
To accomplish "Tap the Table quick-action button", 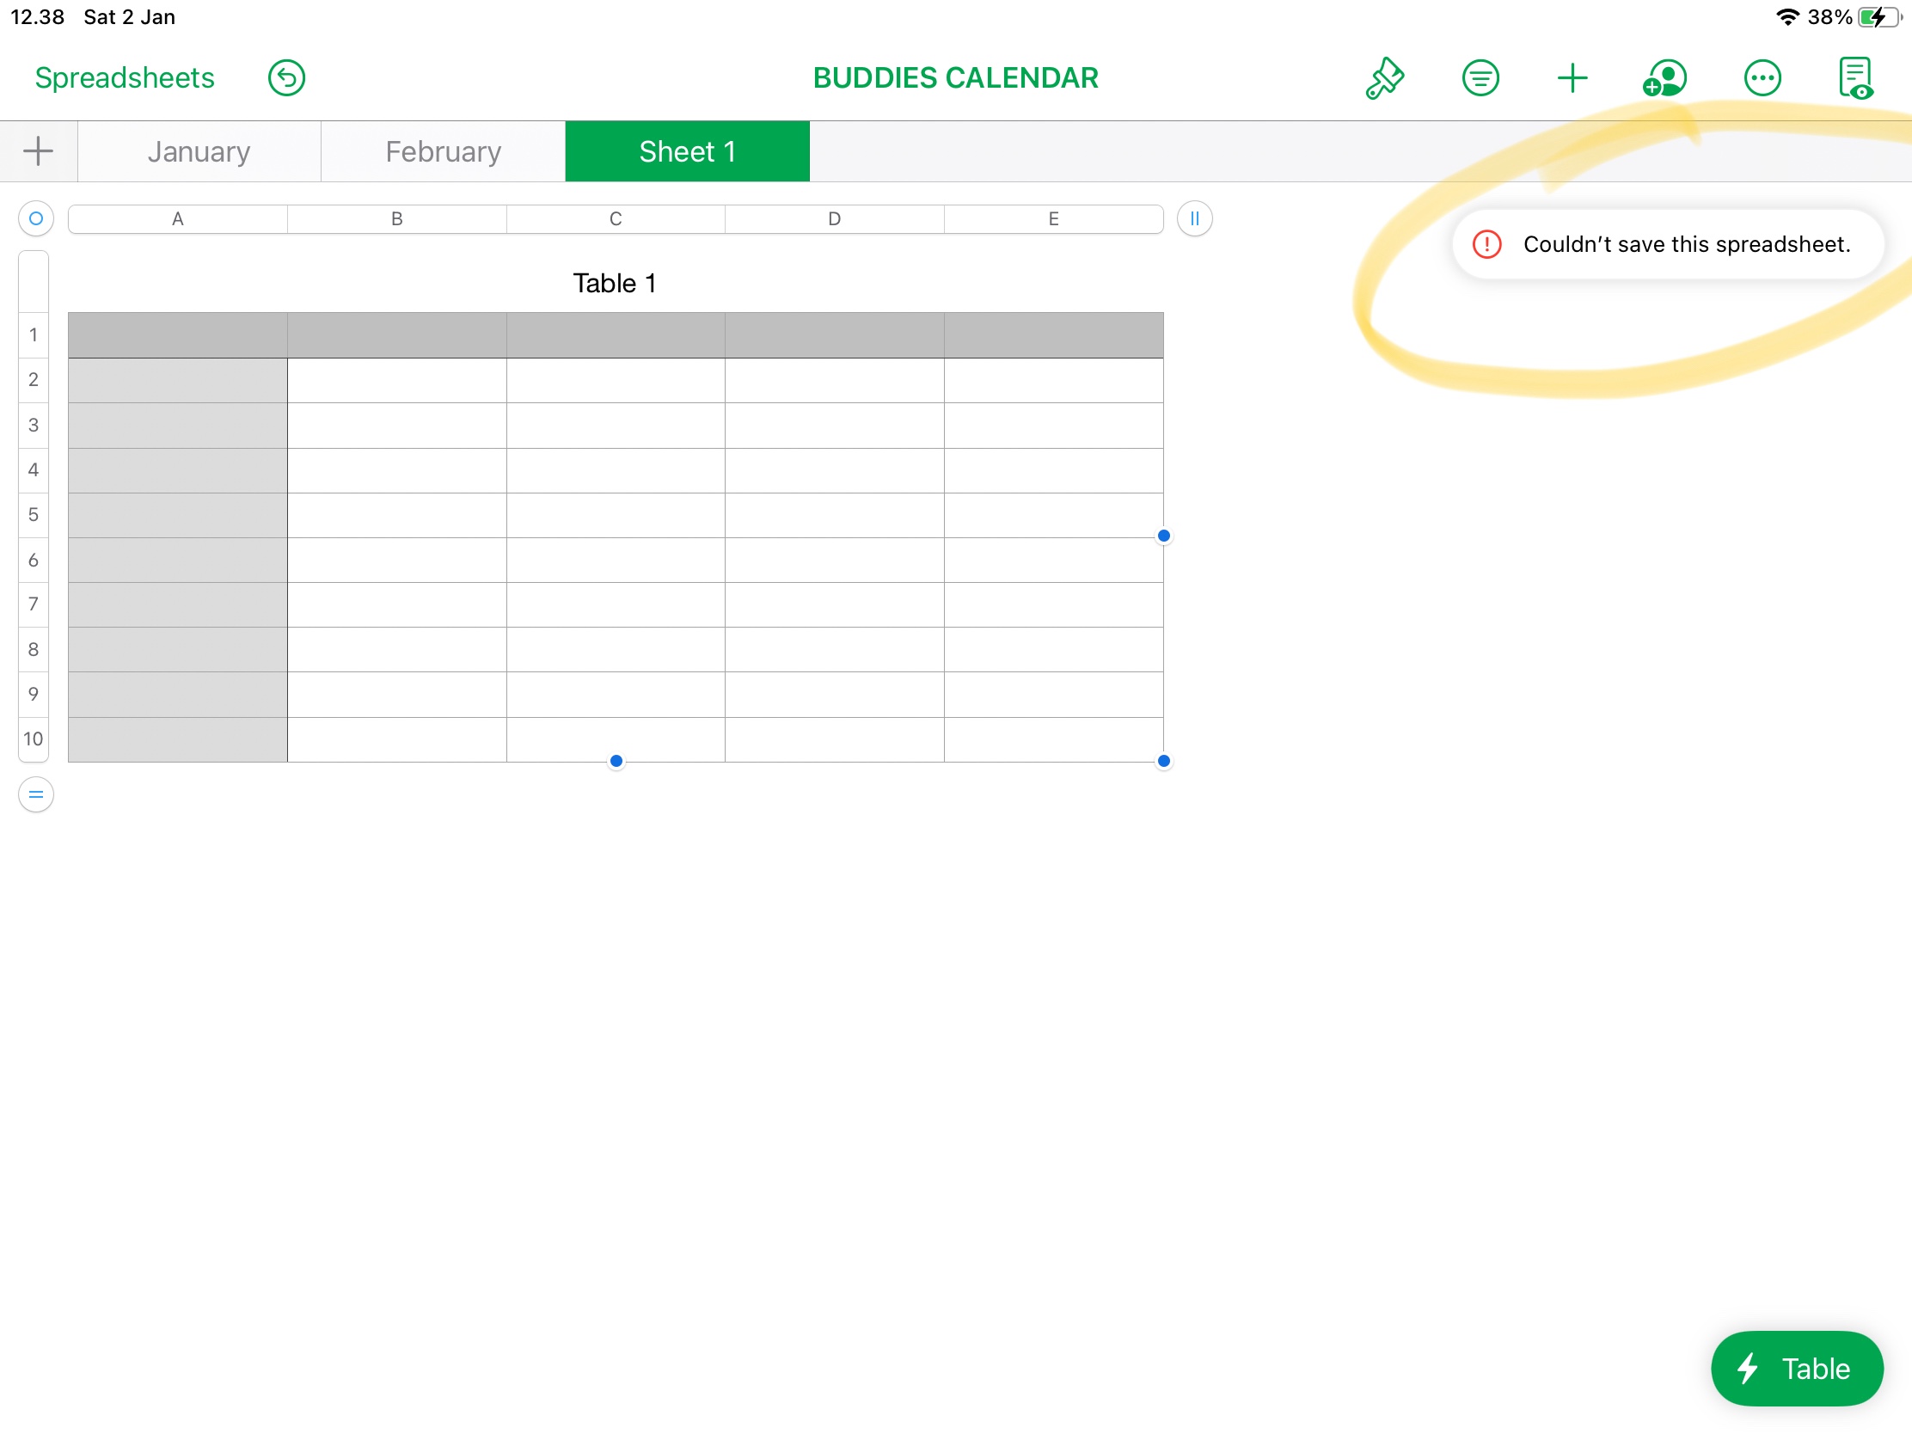I will pyautogui.click(x=1796, y=1369).
